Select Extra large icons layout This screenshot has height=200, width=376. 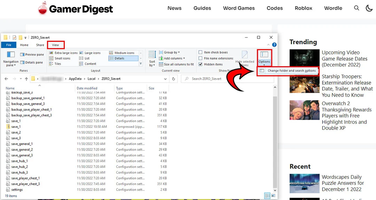64,53
